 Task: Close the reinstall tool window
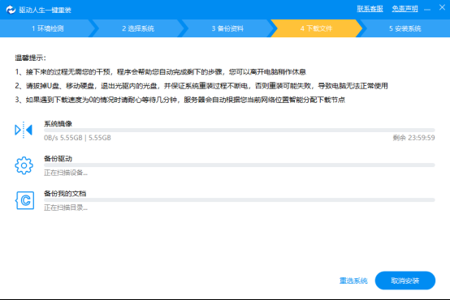click(x=442, y=7)
